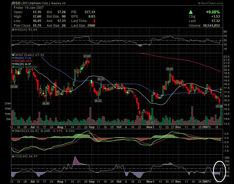This screenshot has width=234, height=184.
Task: Click the Ask value 17.31
Action: (61, 21)
